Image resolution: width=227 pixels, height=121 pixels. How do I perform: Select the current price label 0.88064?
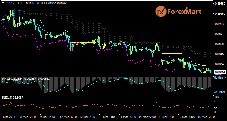(220, 72)
